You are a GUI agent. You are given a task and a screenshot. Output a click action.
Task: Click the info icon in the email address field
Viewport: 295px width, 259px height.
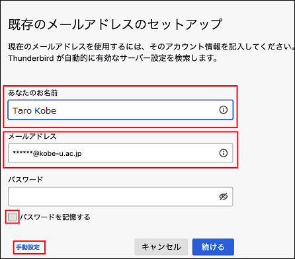tap(224, 153)
